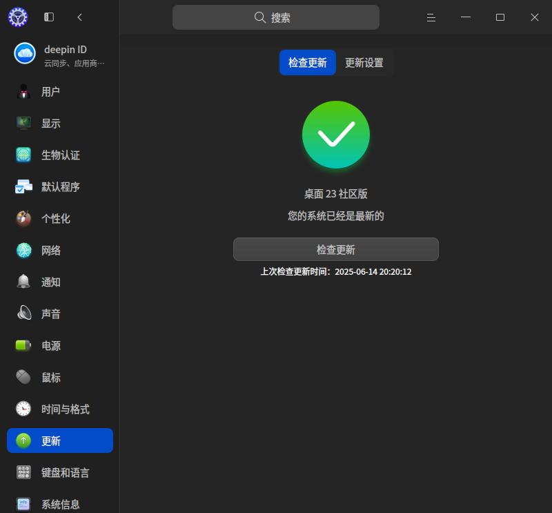Screen dimensions: 552x513
Task: Select 通知 label in the sidebar
Action: (x=50, y=282)
